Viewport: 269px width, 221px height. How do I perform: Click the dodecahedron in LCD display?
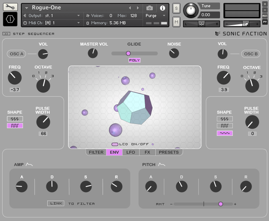135,108
